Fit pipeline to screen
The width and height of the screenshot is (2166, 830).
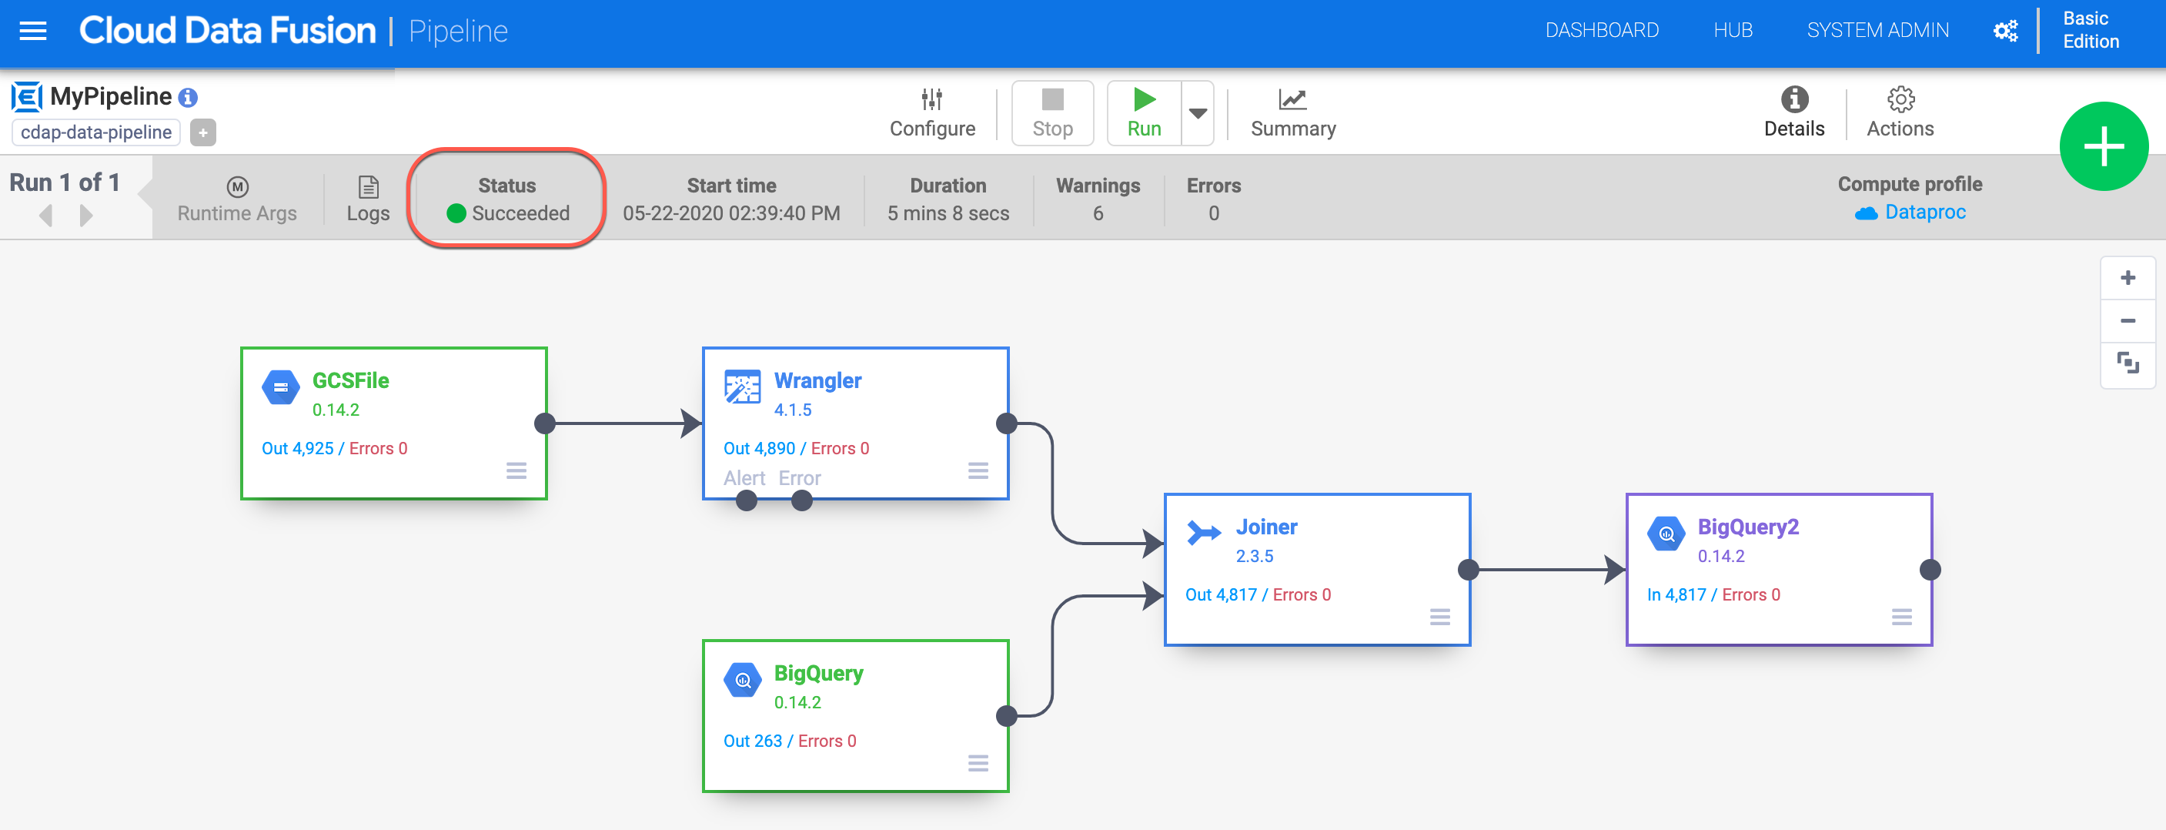click(x=2128, y=363)
